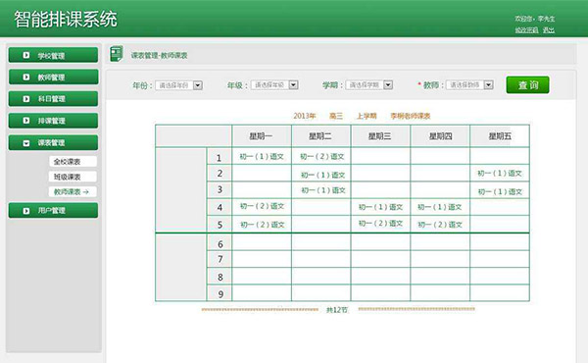Click the 星期五 column header

(x=500, y=136)
